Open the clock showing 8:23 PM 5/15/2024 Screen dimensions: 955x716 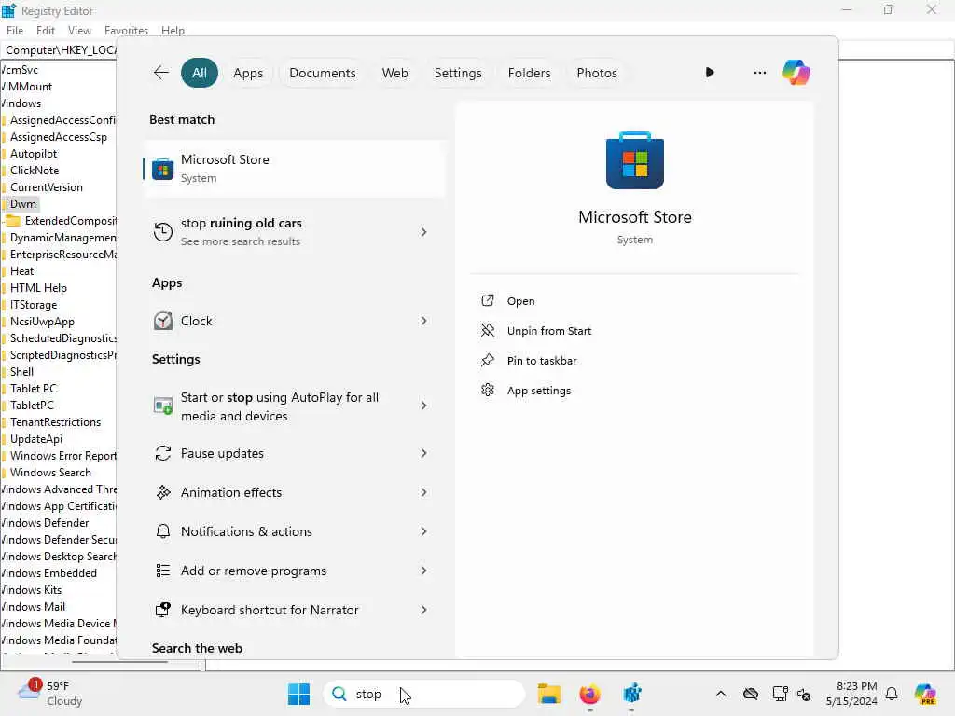point(851,694)
